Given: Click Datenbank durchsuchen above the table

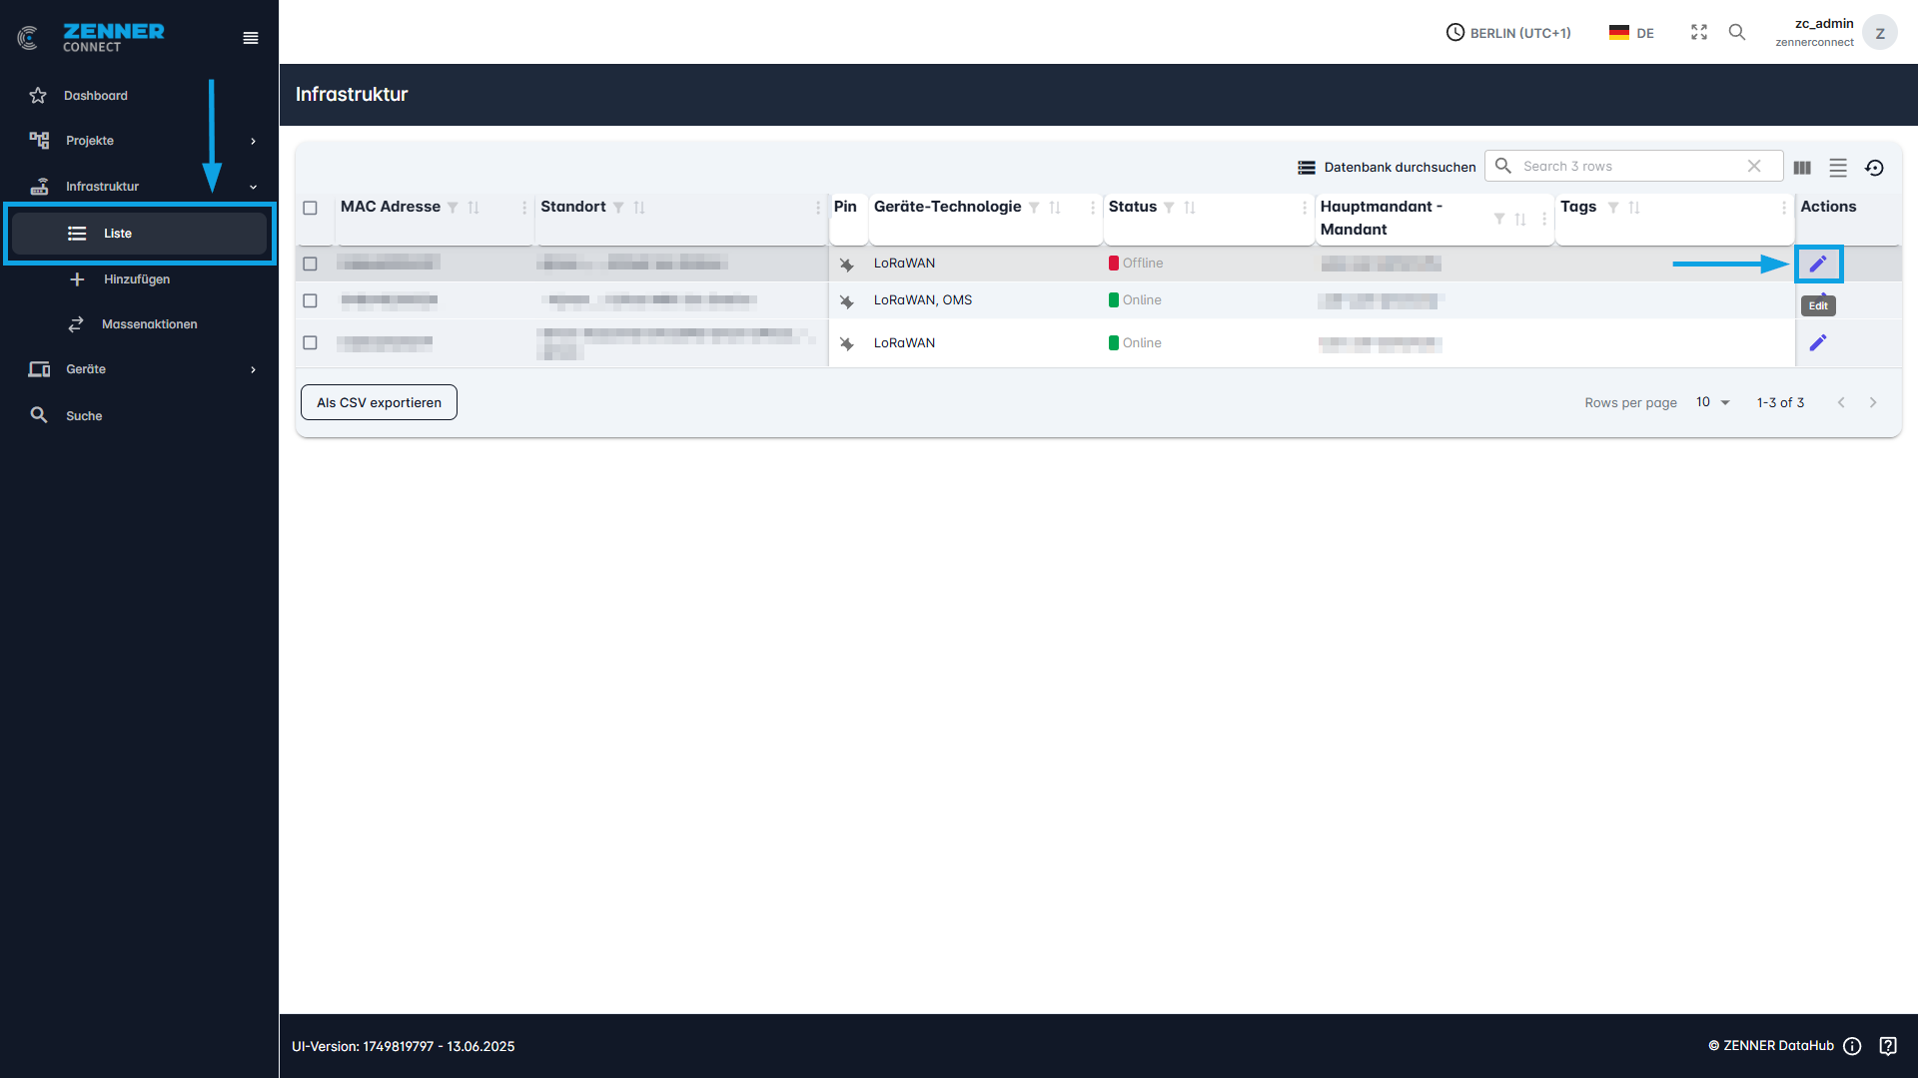Looking at the screenshot, I should (x=1387, y=167).
